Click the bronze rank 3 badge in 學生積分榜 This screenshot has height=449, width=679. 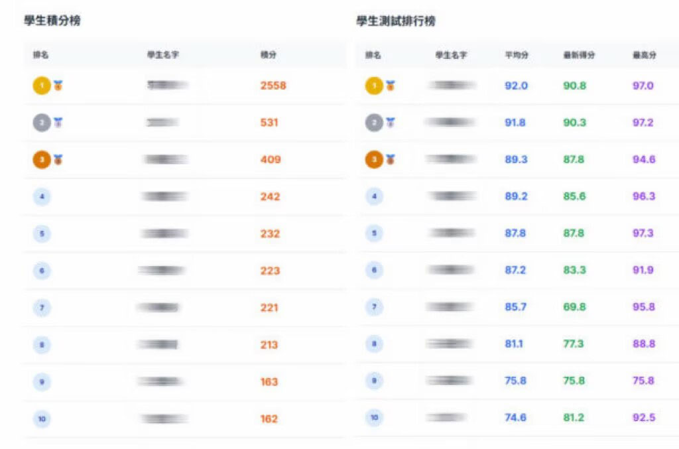42,160
